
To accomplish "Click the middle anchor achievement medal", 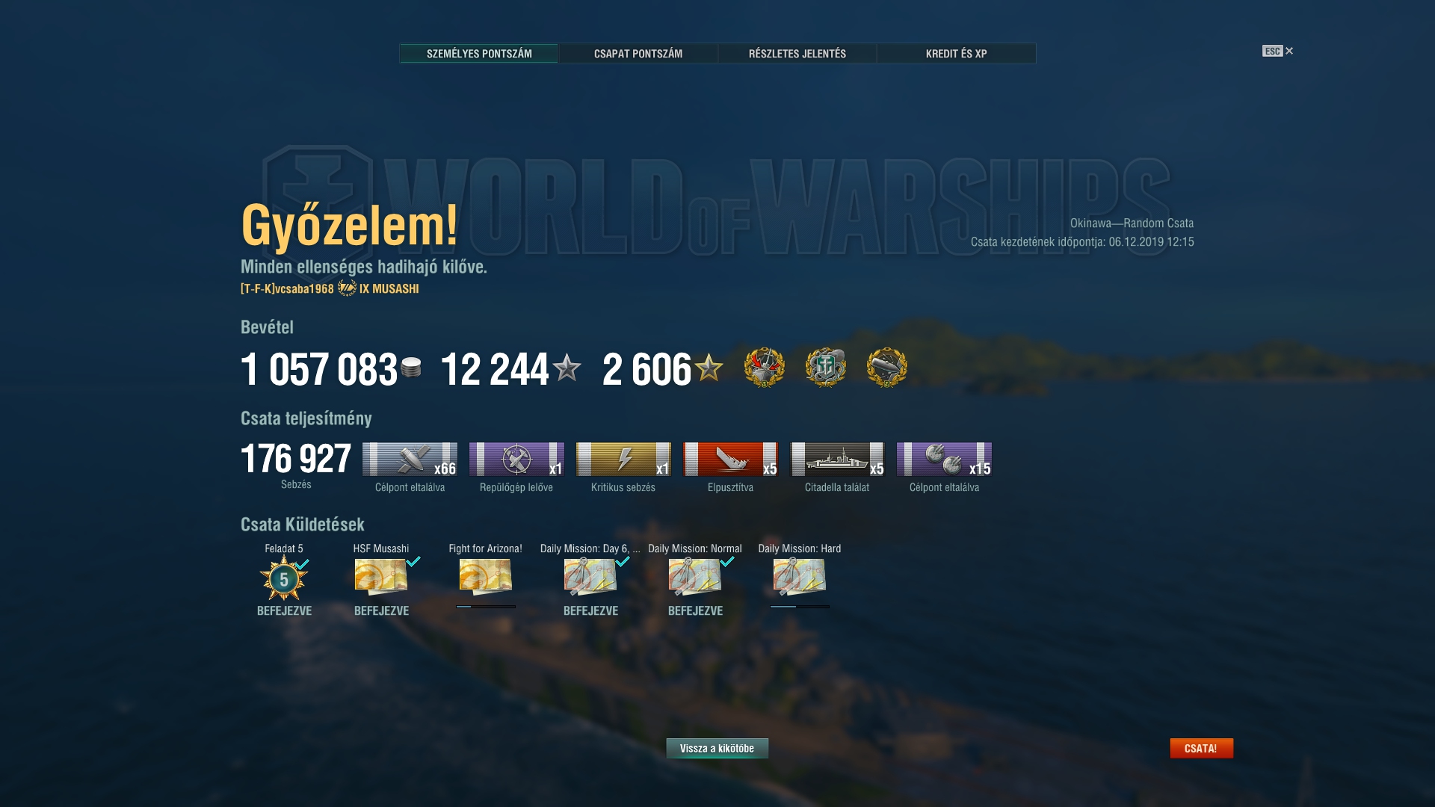I will point(825,368).
